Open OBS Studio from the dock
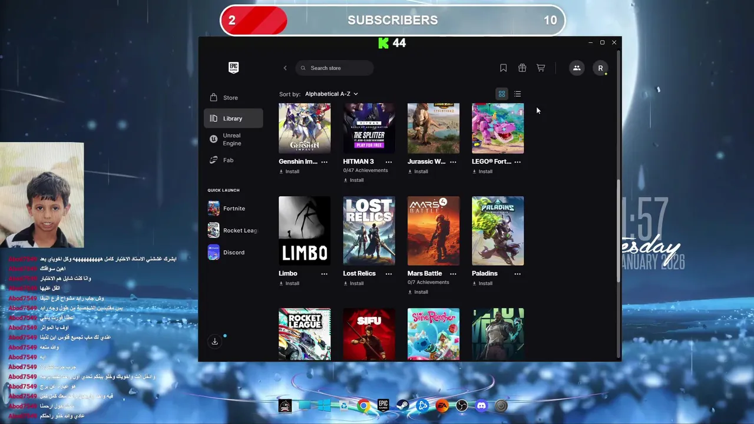This screenshot has width=754, height=424. (462, 406)
